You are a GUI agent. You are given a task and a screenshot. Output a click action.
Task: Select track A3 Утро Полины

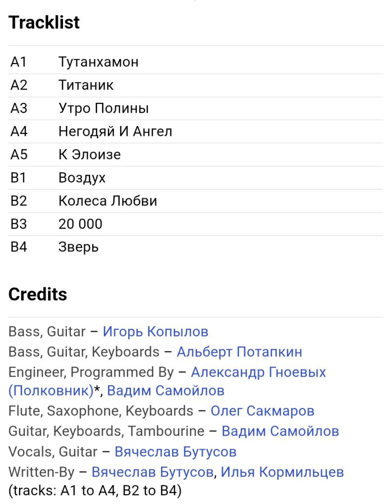pos(195,108)
